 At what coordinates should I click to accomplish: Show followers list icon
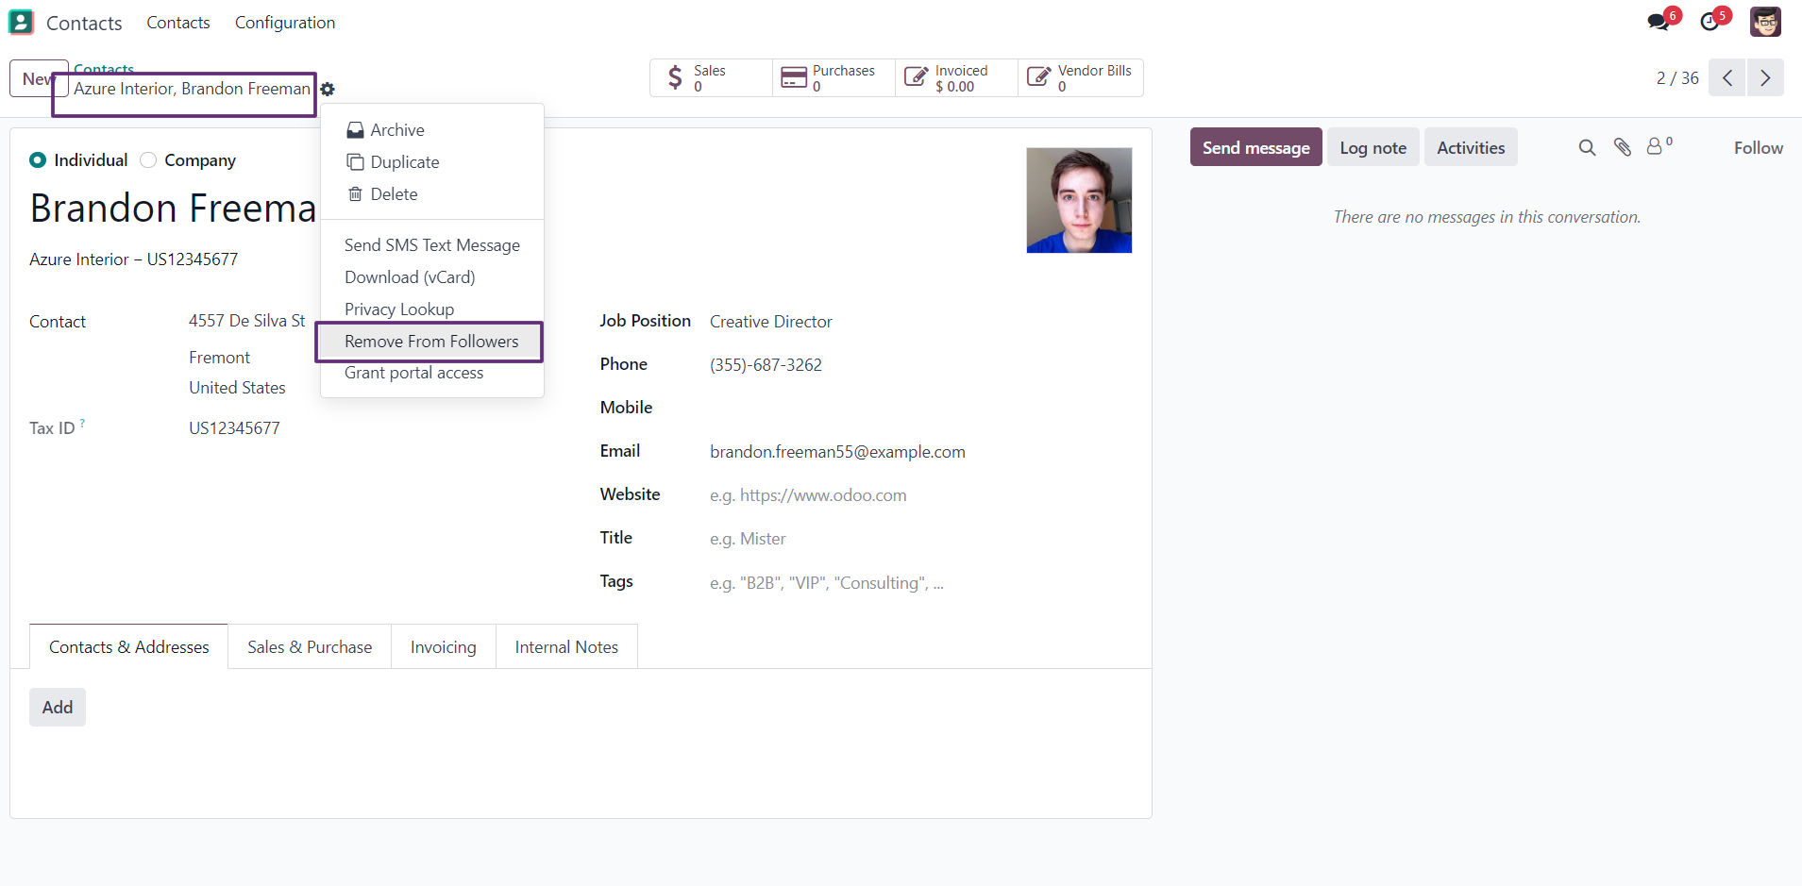click(1659, 146)
